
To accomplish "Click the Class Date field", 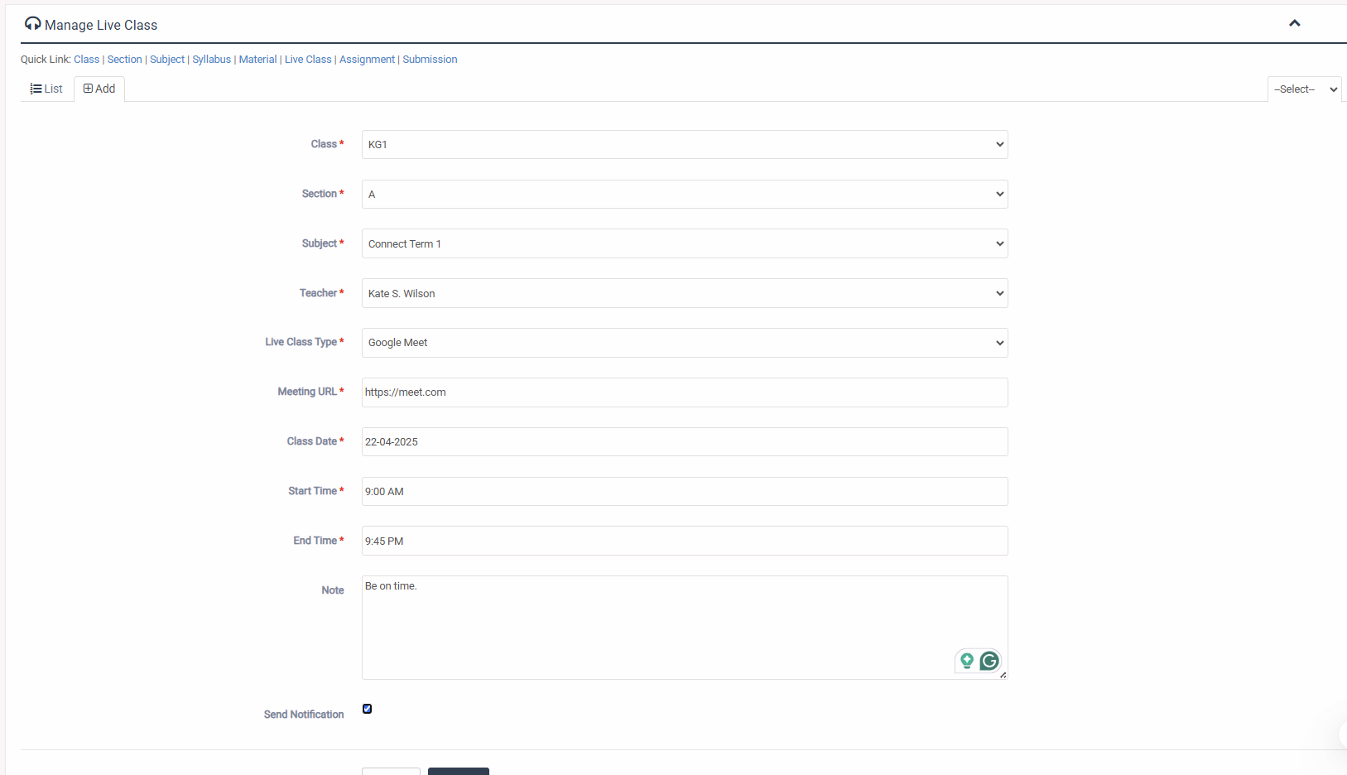I will [684, 442].
